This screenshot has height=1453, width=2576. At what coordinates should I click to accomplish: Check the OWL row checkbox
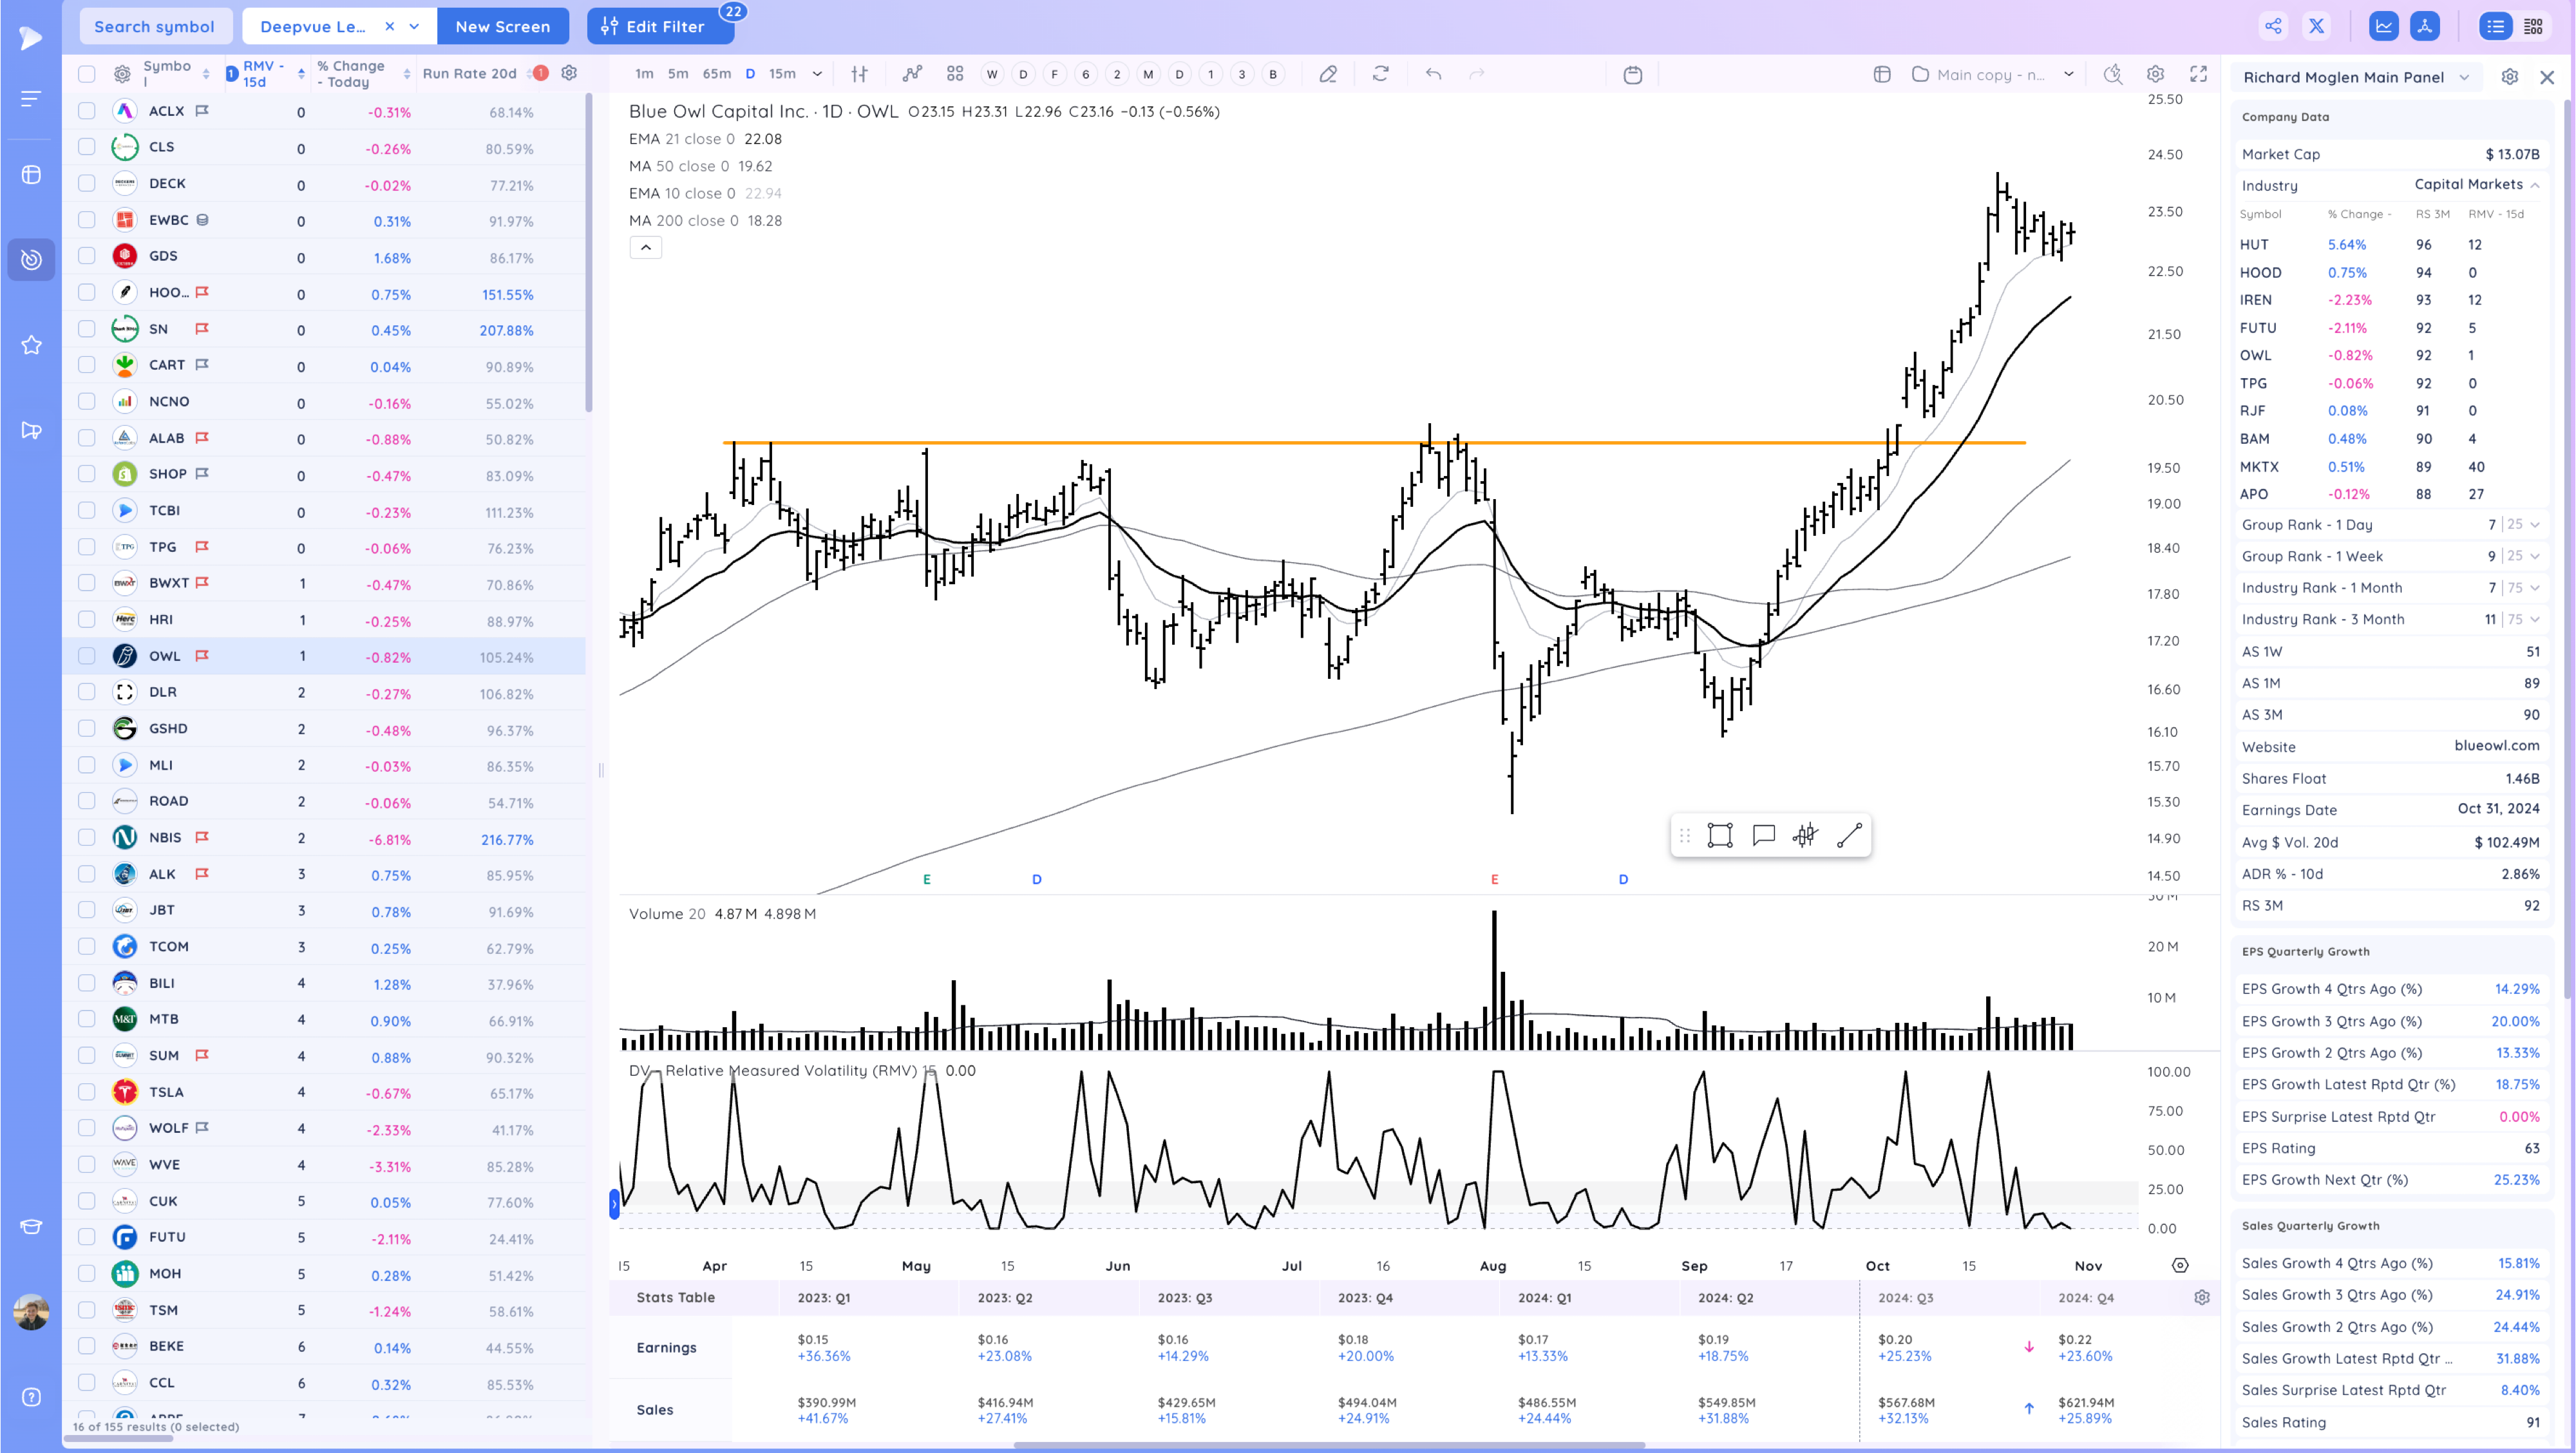[87, 656]
